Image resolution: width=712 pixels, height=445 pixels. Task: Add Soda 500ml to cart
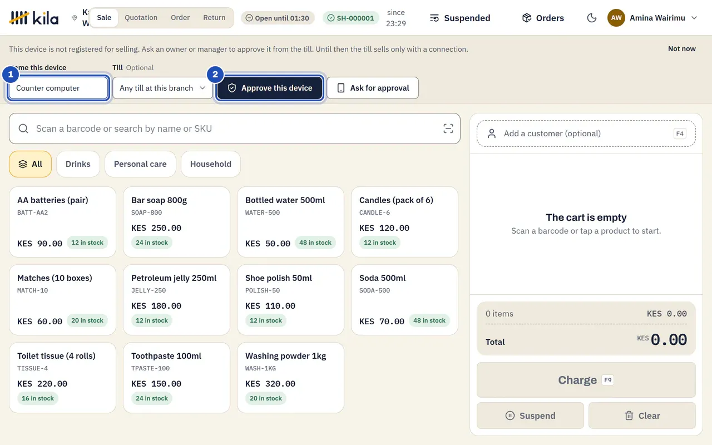tap(405, 300)
